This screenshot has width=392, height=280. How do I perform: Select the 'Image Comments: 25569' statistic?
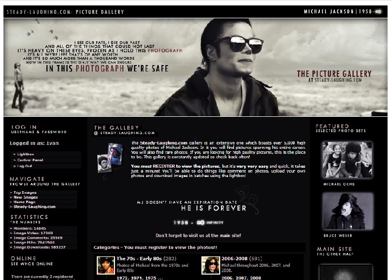click(38, 238)
